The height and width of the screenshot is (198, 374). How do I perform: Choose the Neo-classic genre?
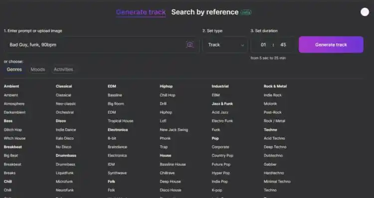point(66,104)
